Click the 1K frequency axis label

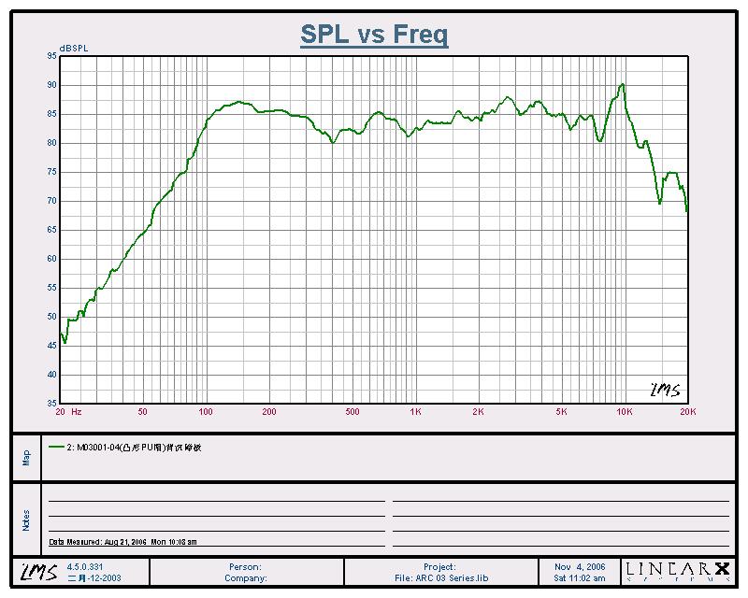[x=415, y=411]
